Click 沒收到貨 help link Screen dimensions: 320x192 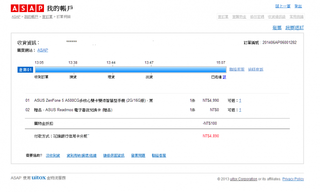click(x=53, y=155)
